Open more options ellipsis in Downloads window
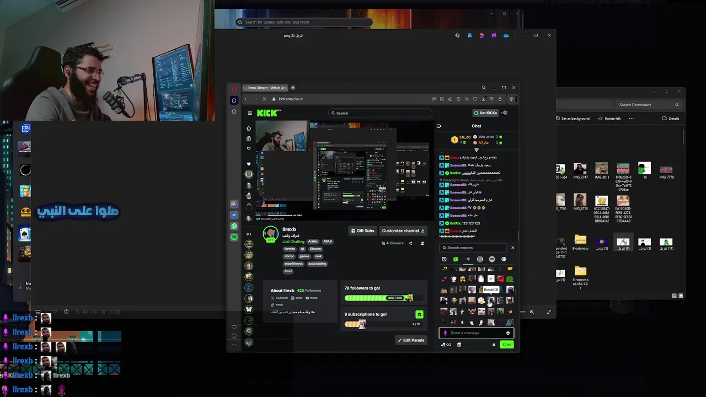The height and width of the screenshot is (397, 706). 631,119
